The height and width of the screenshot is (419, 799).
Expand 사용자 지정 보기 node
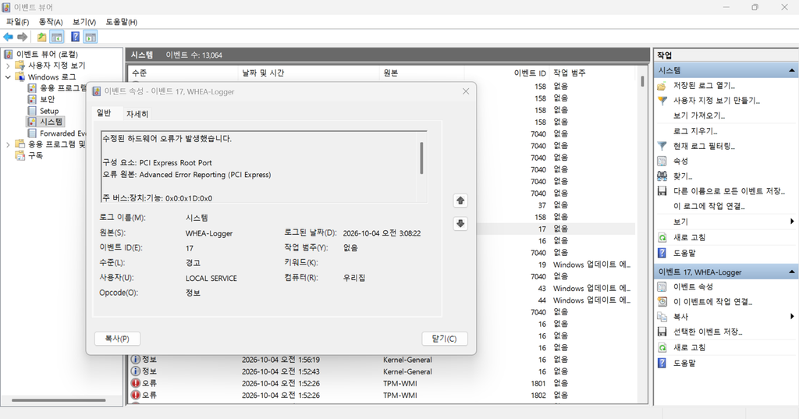coord(8,66)
